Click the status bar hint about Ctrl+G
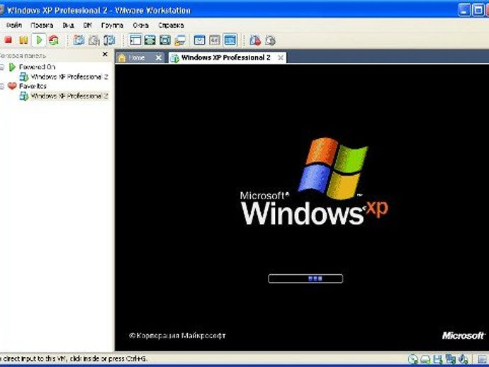 click(x=74, y=359)
